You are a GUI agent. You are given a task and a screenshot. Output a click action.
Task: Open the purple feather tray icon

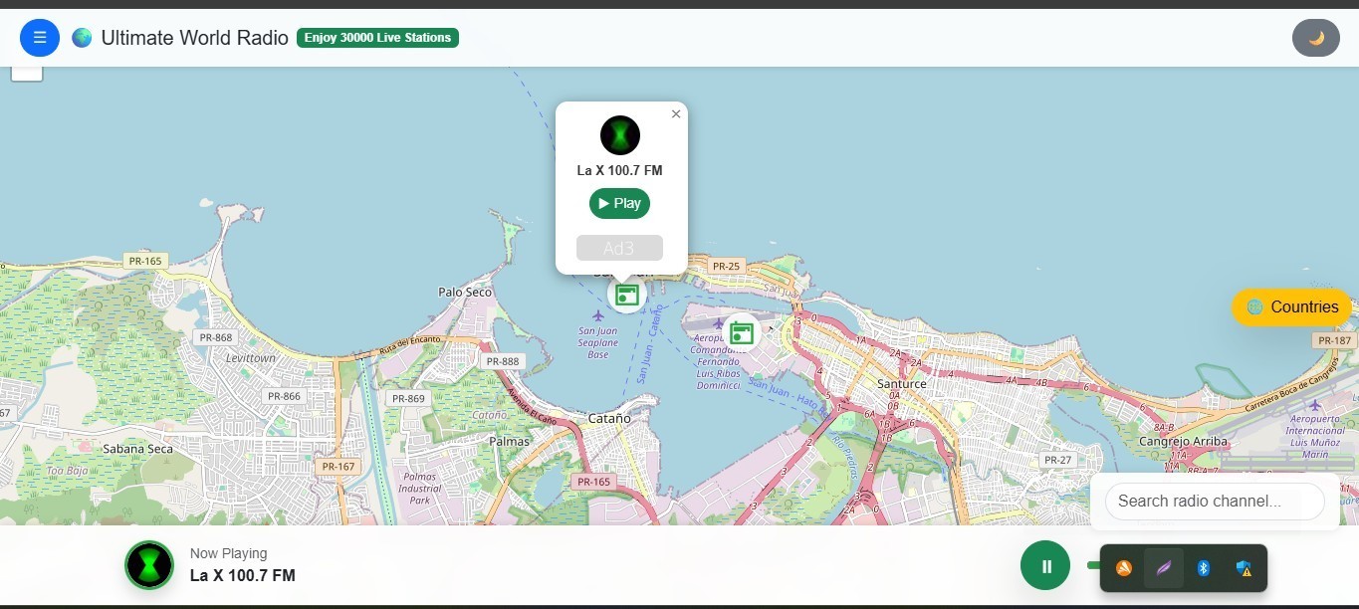coord(1164,568)
